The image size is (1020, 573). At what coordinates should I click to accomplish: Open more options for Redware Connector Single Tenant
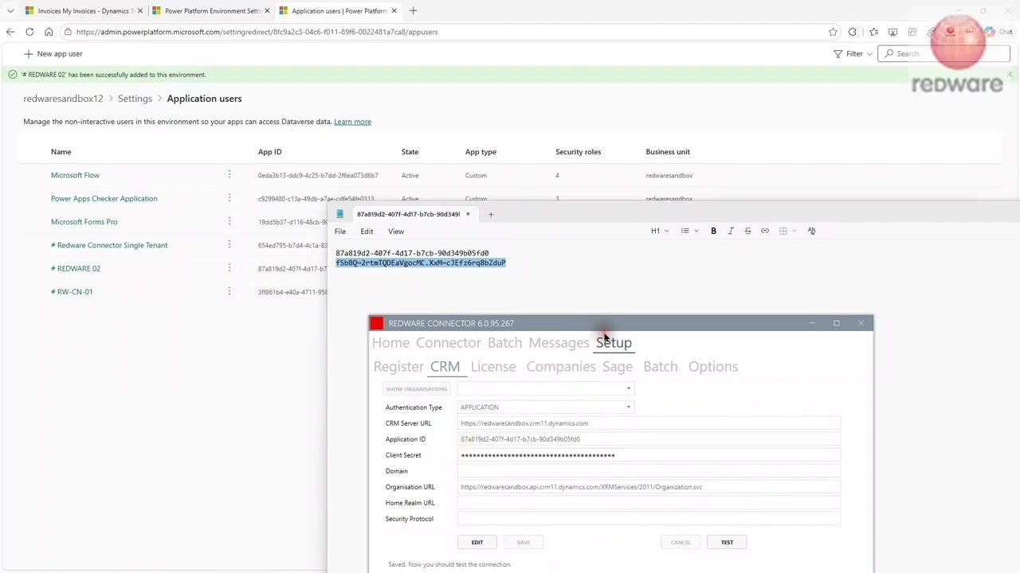click(x=229, y=244)
